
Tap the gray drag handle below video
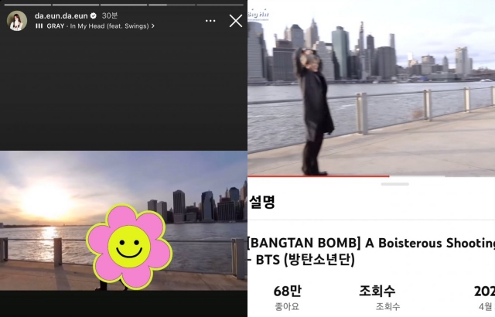(395, 184)
